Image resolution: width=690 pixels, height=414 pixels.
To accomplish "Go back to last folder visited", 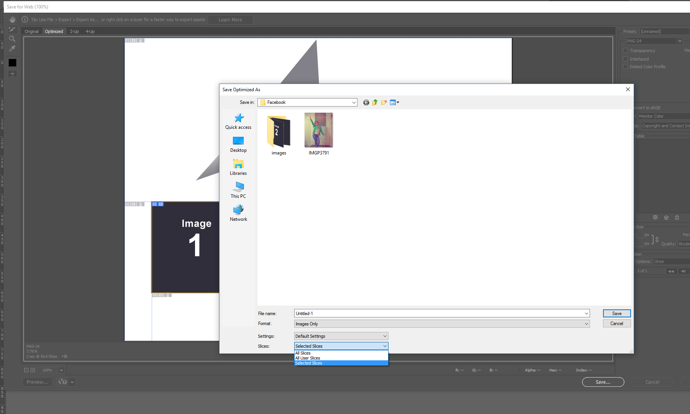I will click(x=366, y=102).
